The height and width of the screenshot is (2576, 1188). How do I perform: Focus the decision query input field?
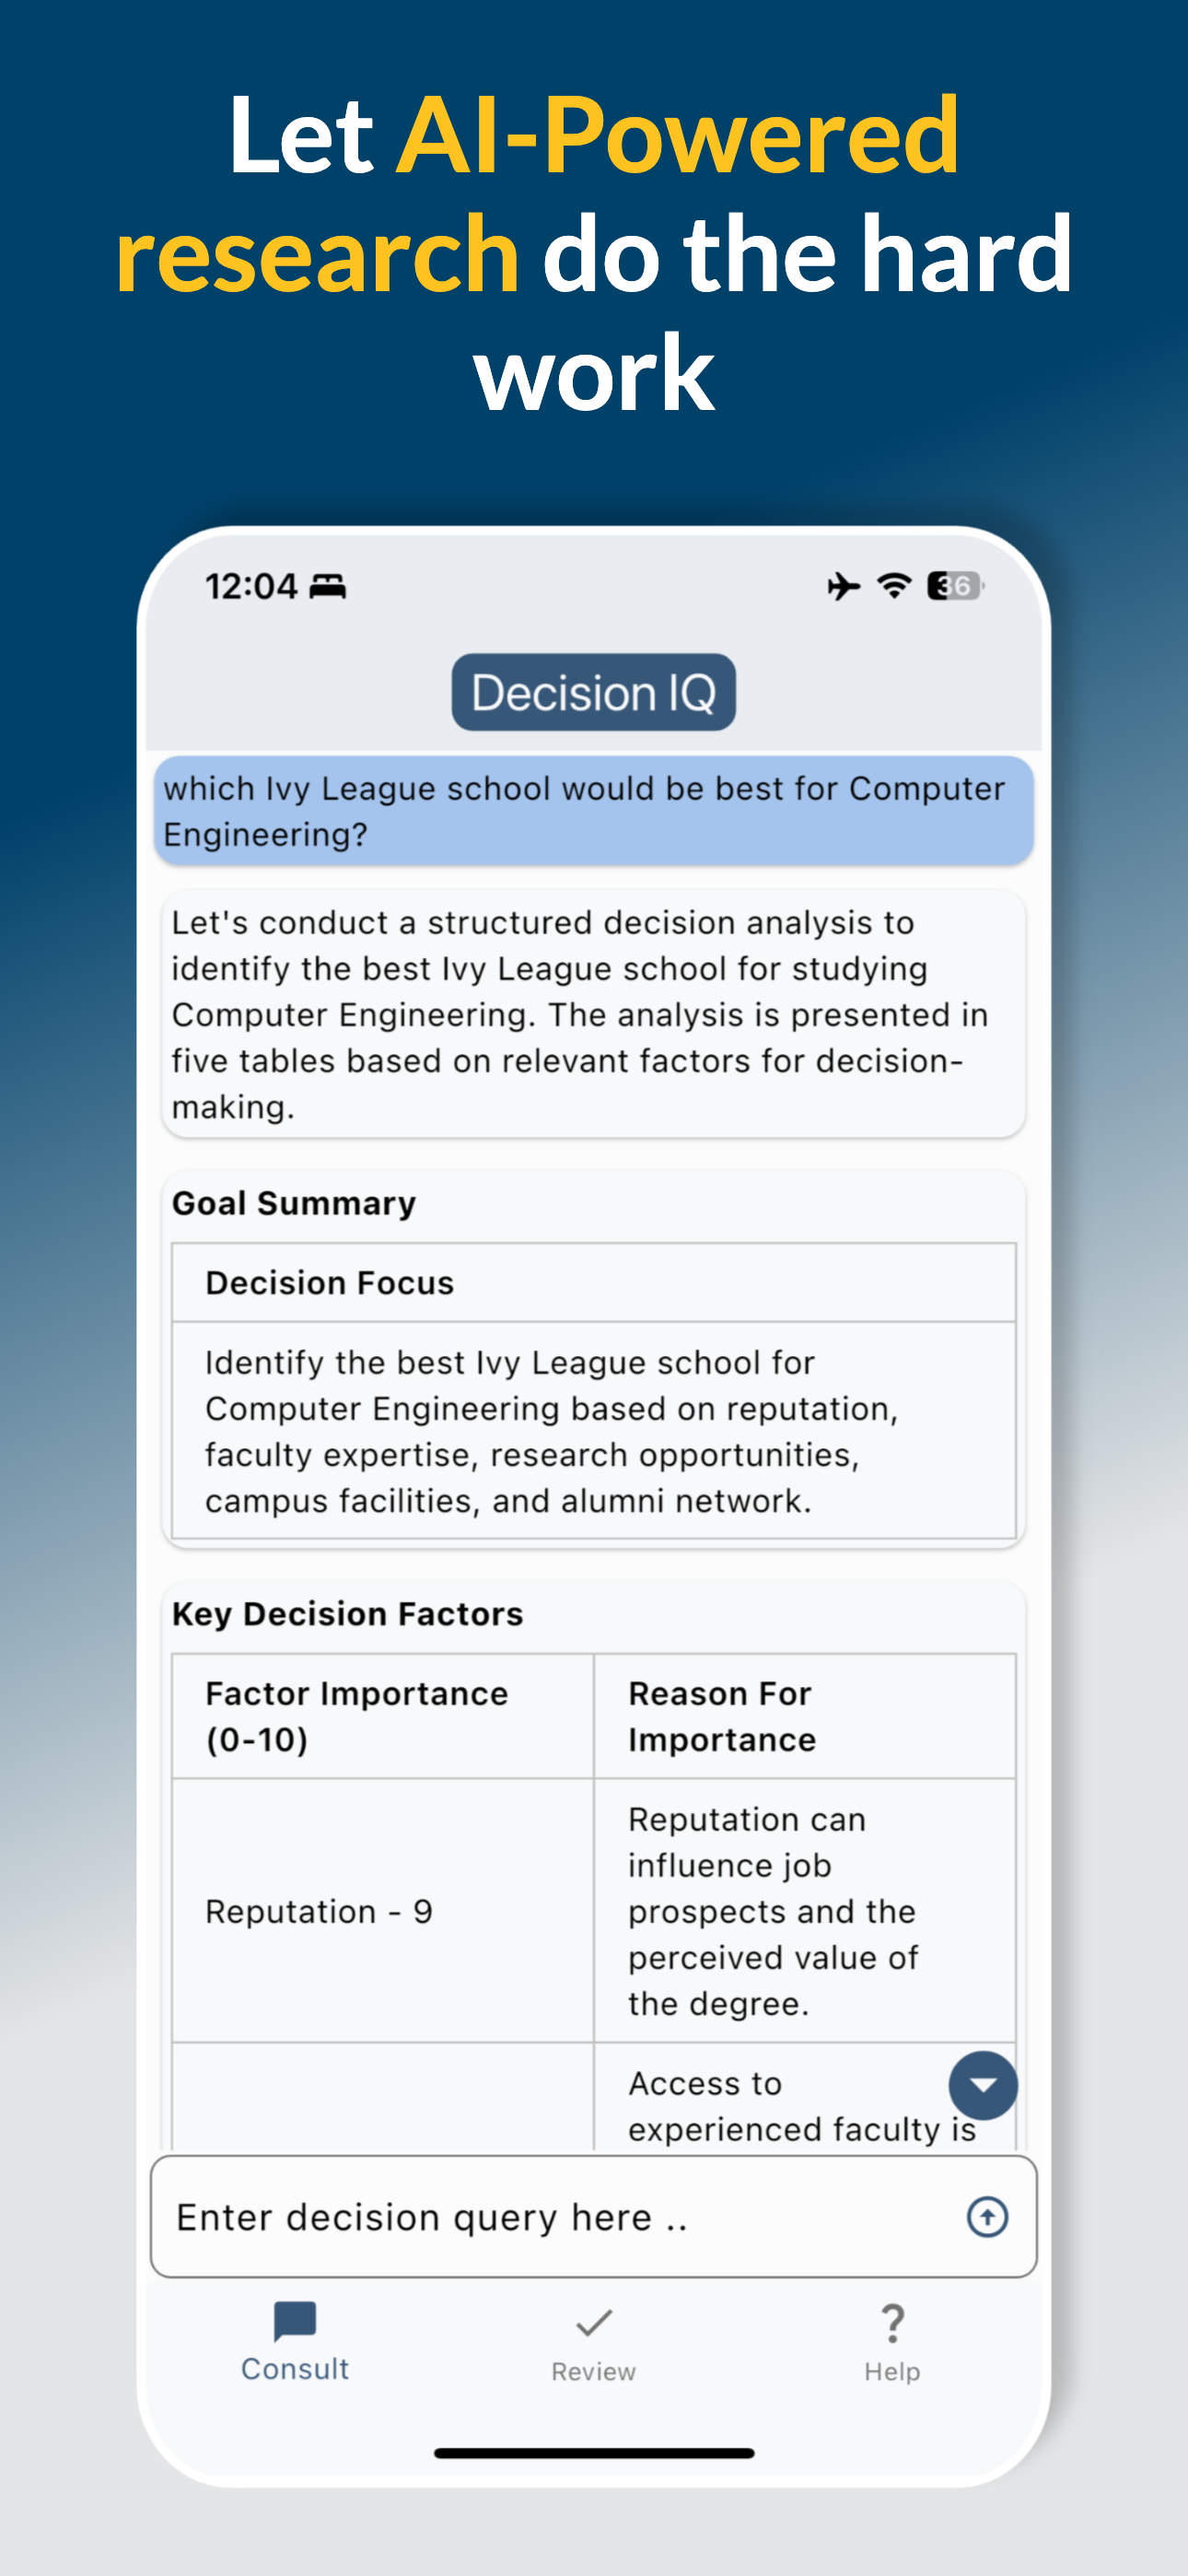click(x=593, y=2217)
